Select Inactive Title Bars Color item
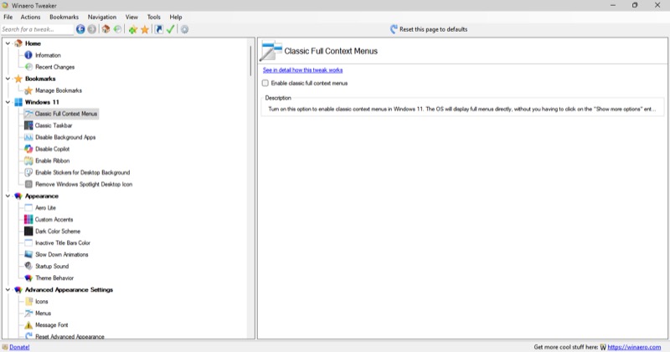 [x=63, y=242]
